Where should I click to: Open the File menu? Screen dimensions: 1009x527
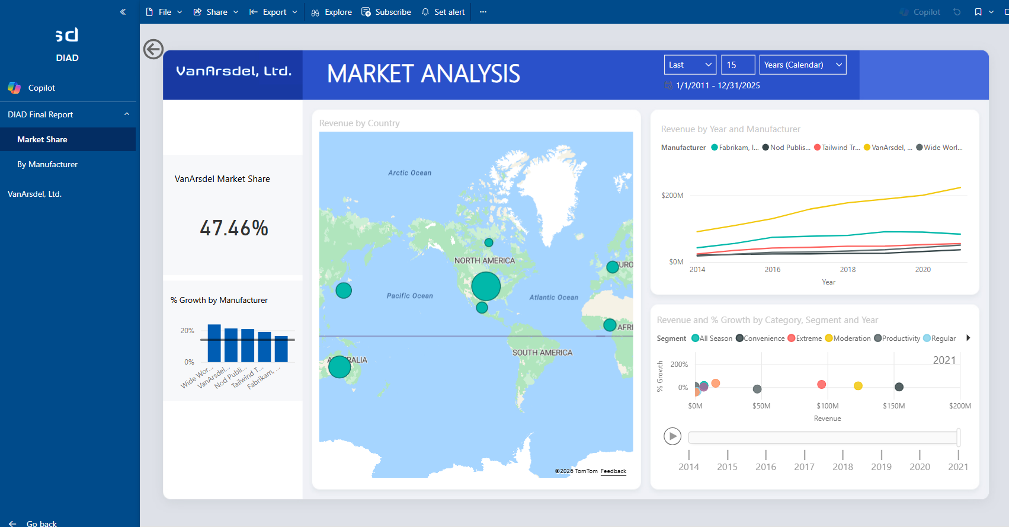(x=164, y=12)
